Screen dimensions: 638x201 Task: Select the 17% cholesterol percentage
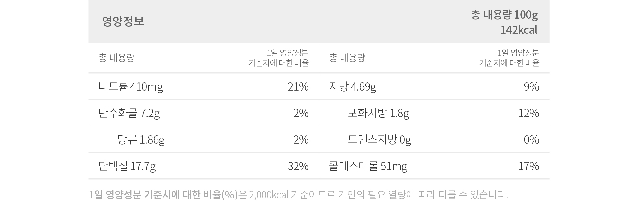pyautogui.click(x=529, y=166)
